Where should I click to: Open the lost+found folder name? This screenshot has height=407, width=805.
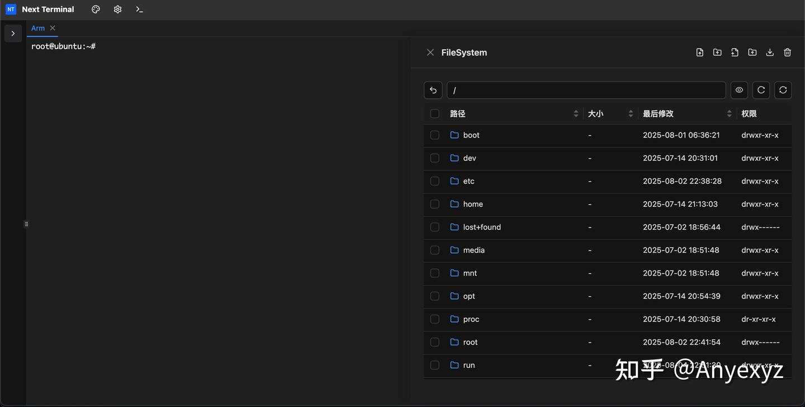482,227
